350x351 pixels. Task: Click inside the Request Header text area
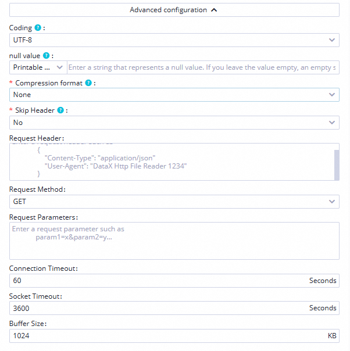tap(169, 163)
